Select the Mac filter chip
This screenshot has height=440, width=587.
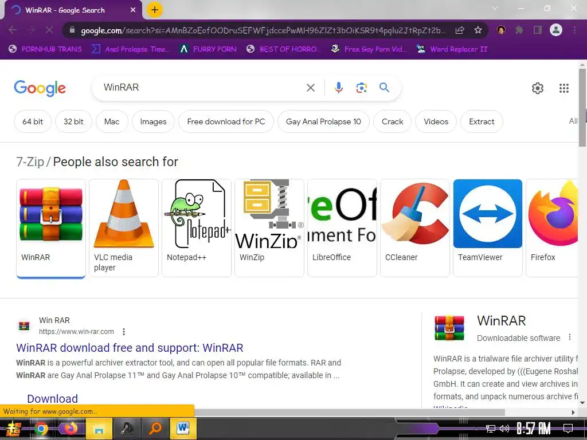(112, 121)
